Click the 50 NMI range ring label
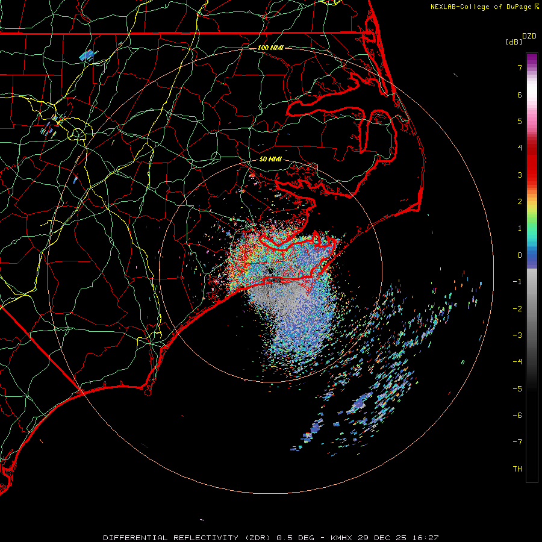This screenshot has width=542, height=542. click(x=270, y=160)
